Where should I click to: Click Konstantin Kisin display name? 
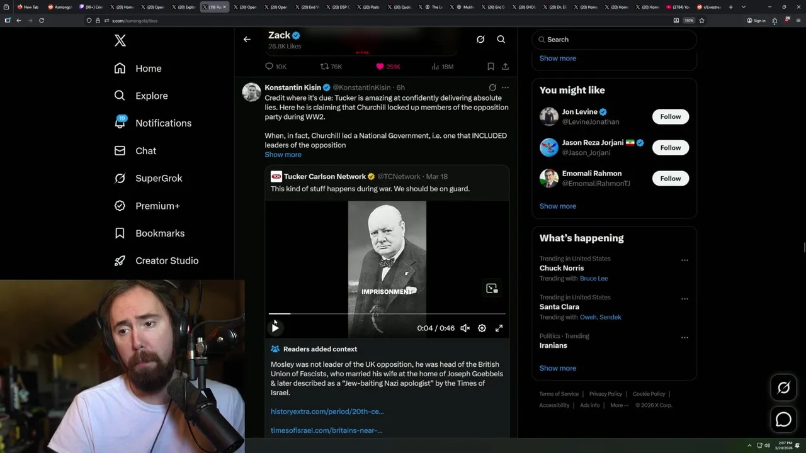pos(293,87)
